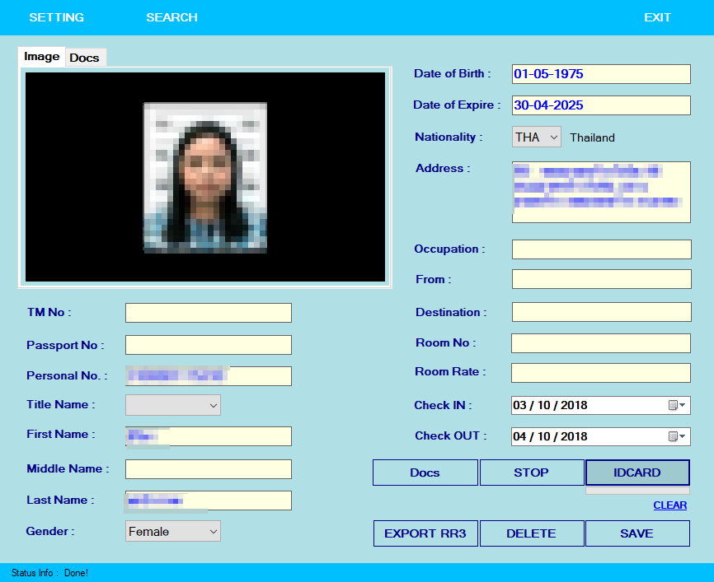Open the SEARCH menu

pos(171,17)
